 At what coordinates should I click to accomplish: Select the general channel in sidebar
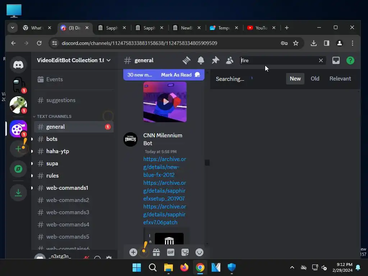click(x=74, y=127)
